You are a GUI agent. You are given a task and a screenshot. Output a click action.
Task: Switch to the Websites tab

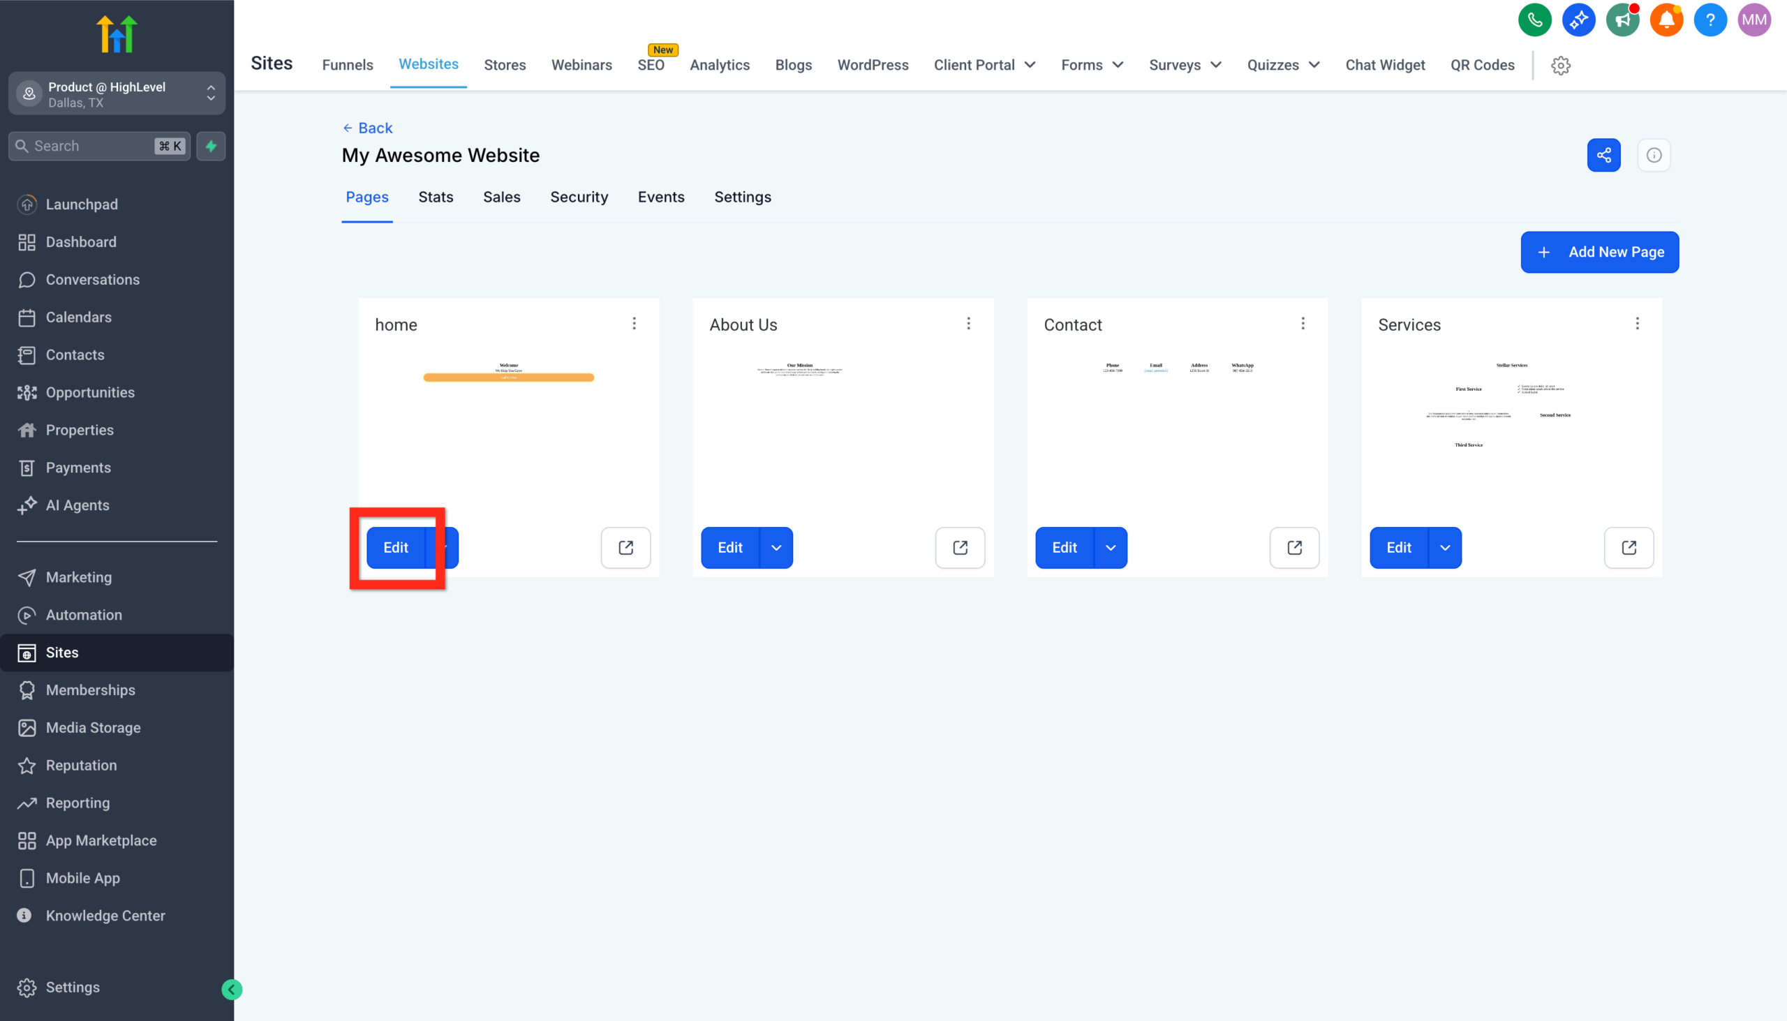pyautogui.click(x=428, y=64)
